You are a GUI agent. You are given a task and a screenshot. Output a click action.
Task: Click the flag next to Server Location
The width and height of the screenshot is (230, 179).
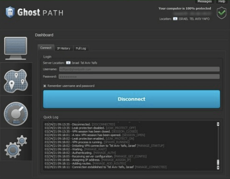click(68, 63)
